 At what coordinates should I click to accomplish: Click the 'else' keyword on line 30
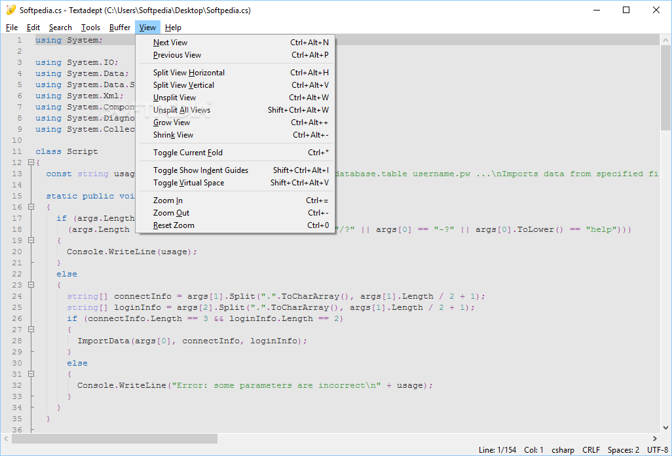click(77, 363)
